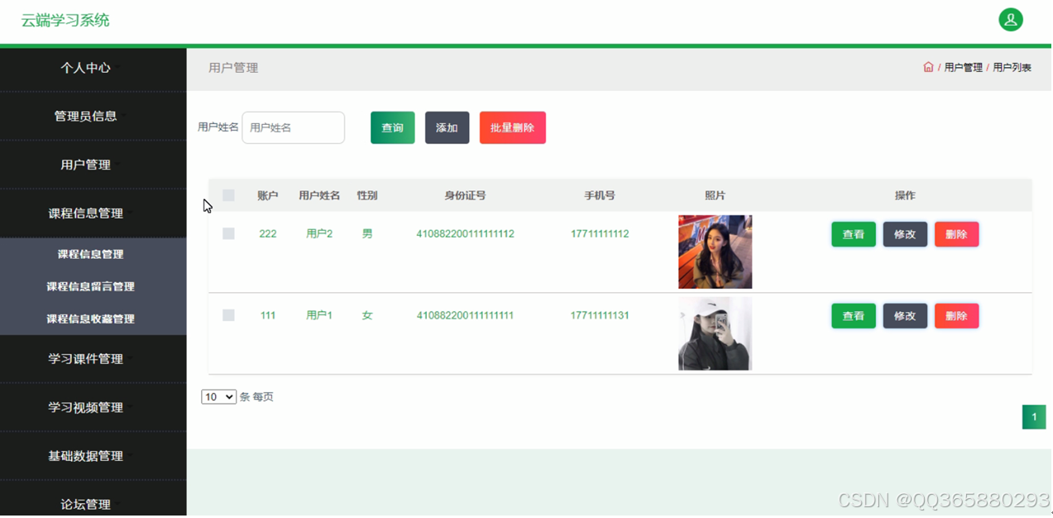View details of 用户1 with 查看
1053x518 pixels.
[853, 316]
